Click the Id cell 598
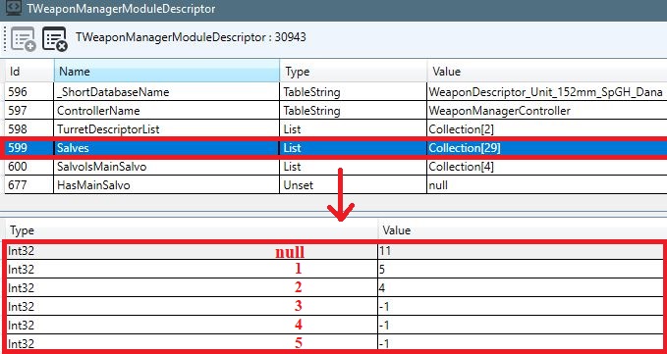This screenshot has width=667, height=354. click(x=29, y=129)
